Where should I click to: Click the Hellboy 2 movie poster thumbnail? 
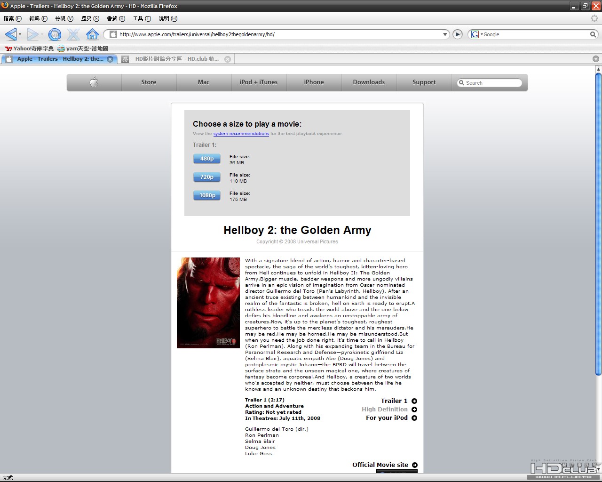208,303
